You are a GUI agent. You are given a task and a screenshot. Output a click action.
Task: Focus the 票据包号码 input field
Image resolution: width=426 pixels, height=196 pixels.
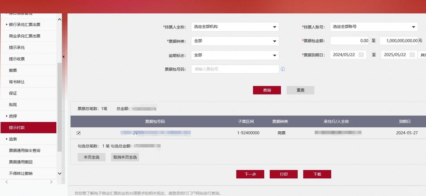coord(235,69)
